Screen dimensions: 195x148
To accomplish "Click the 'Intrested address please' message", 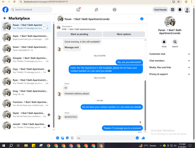I will [x=77, y=94].
